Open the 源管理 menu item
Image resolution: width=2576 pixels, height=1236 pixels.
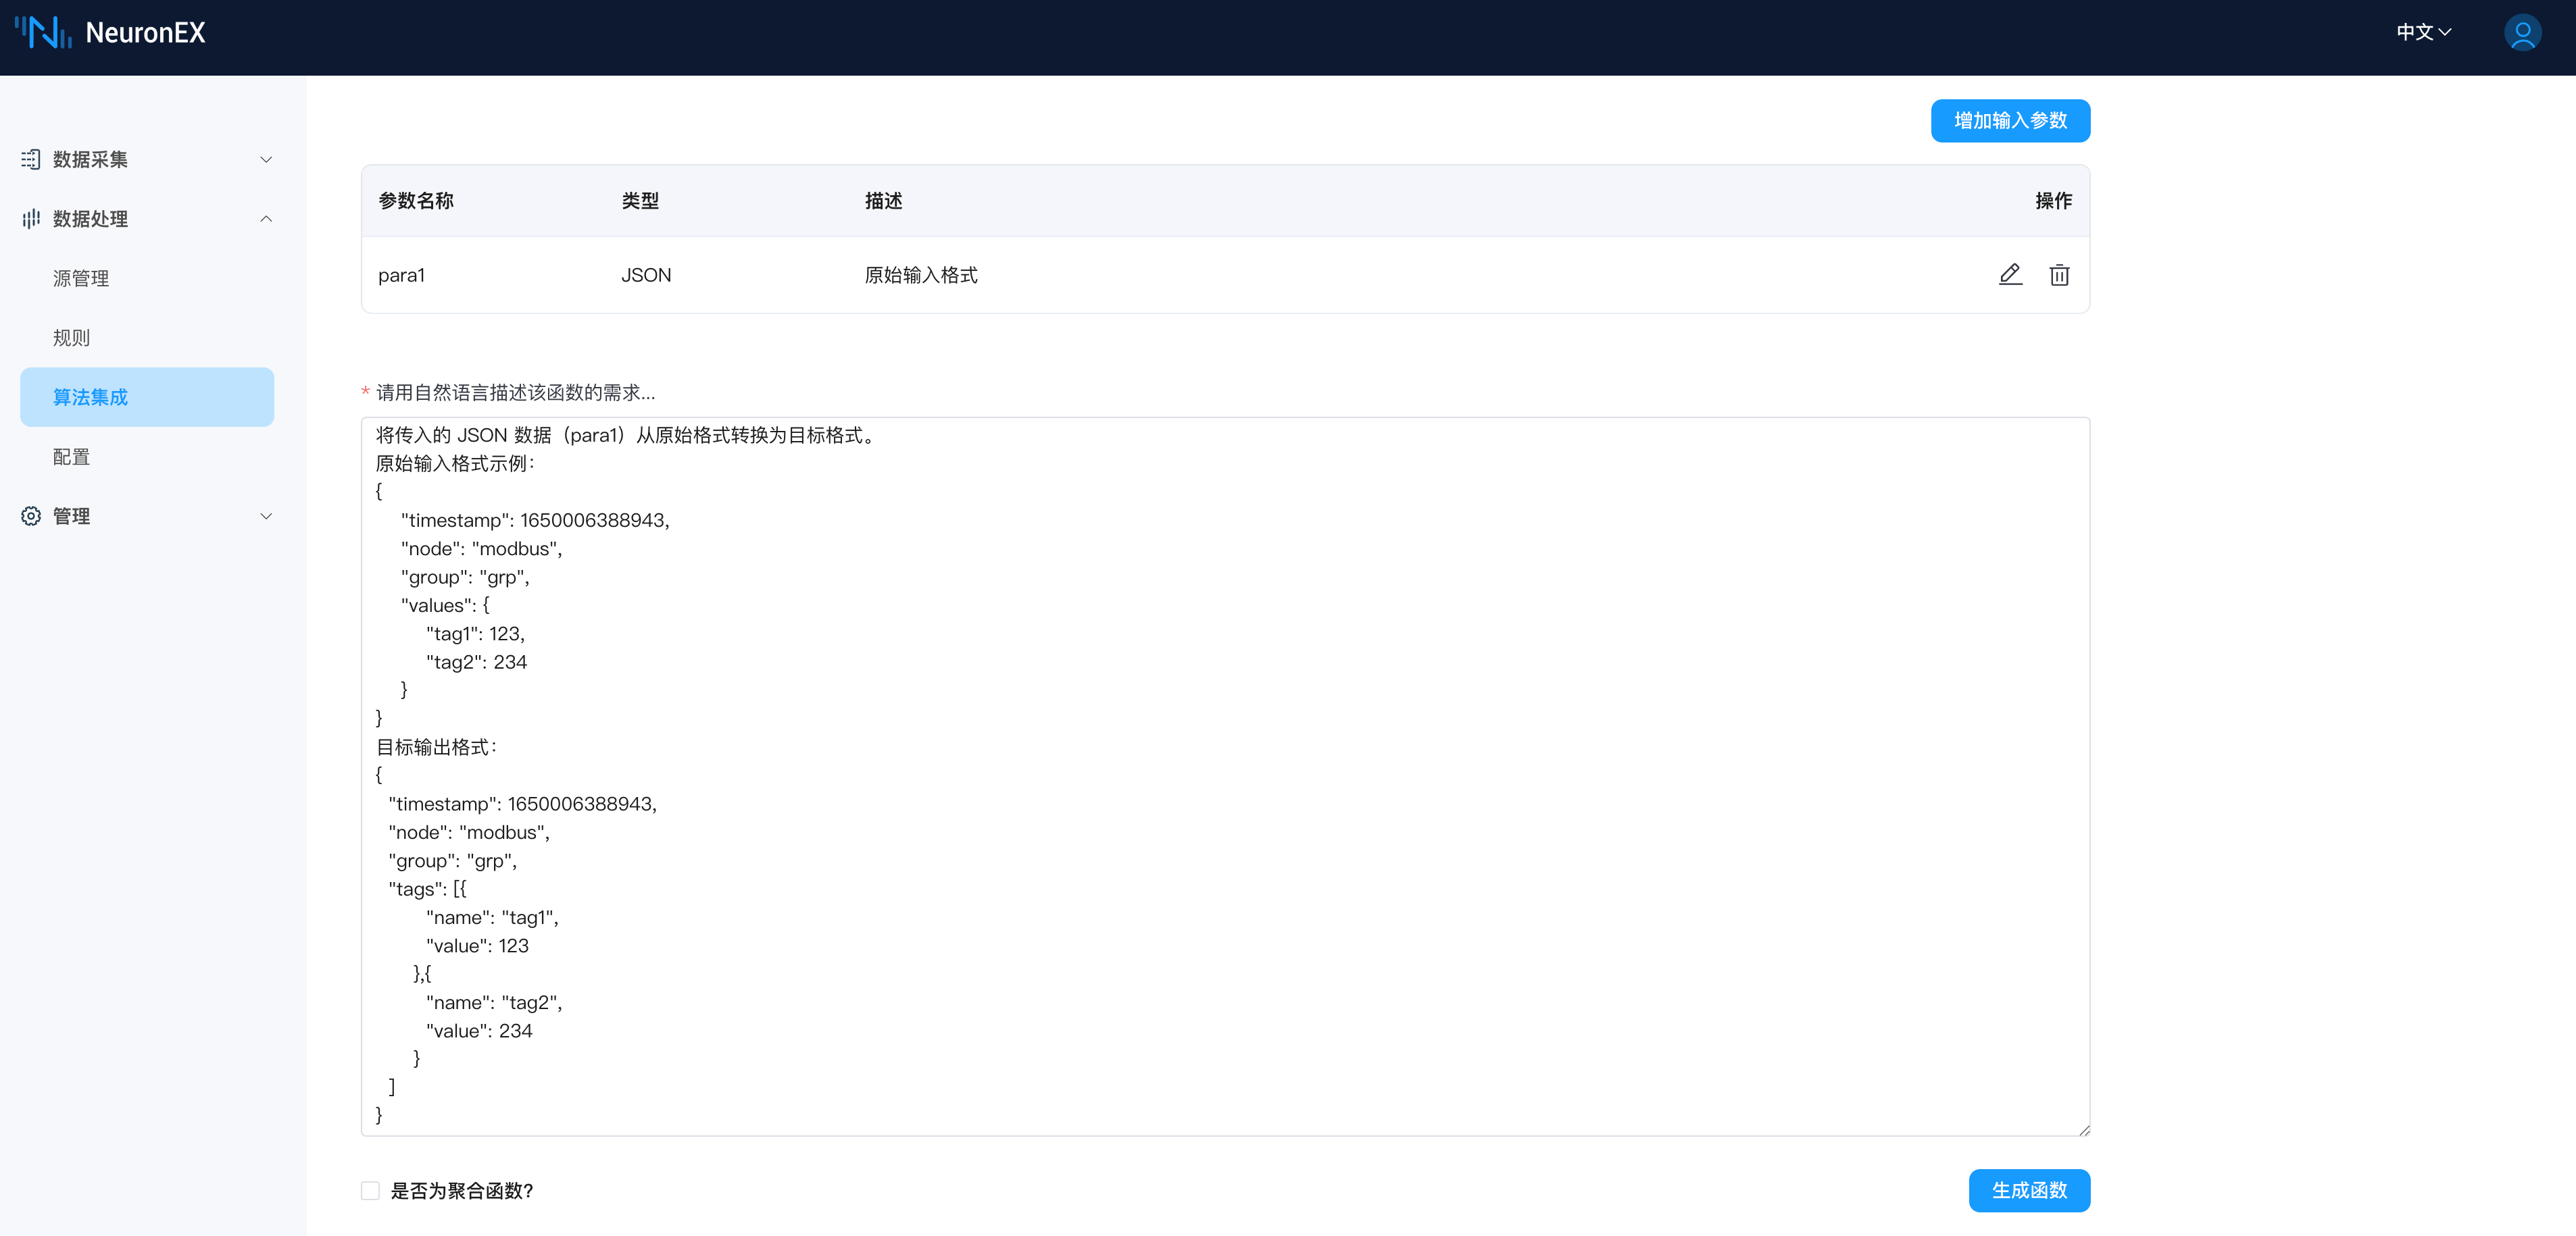81,279
